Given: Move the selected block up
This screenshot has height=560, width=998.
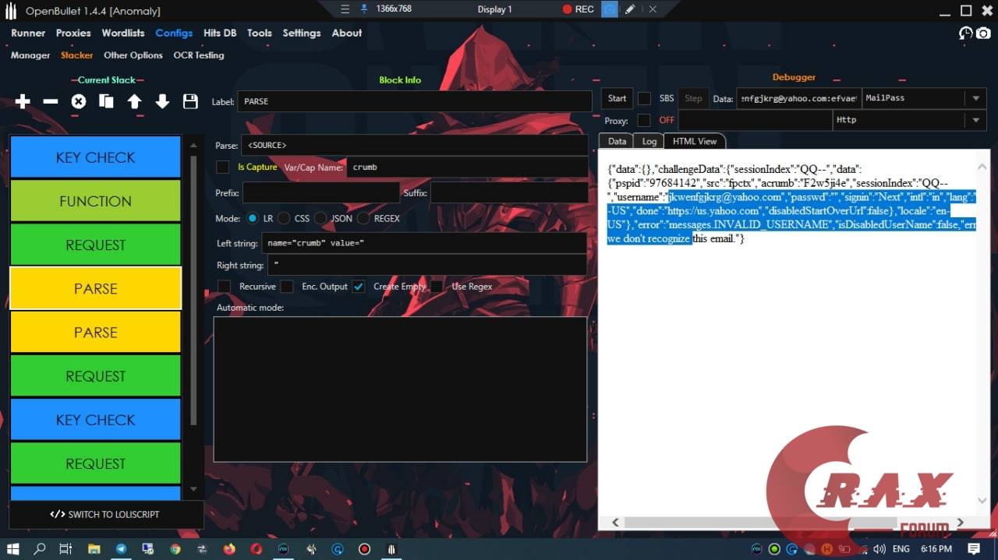Looking at the screenshot, I should coord(134,101).
